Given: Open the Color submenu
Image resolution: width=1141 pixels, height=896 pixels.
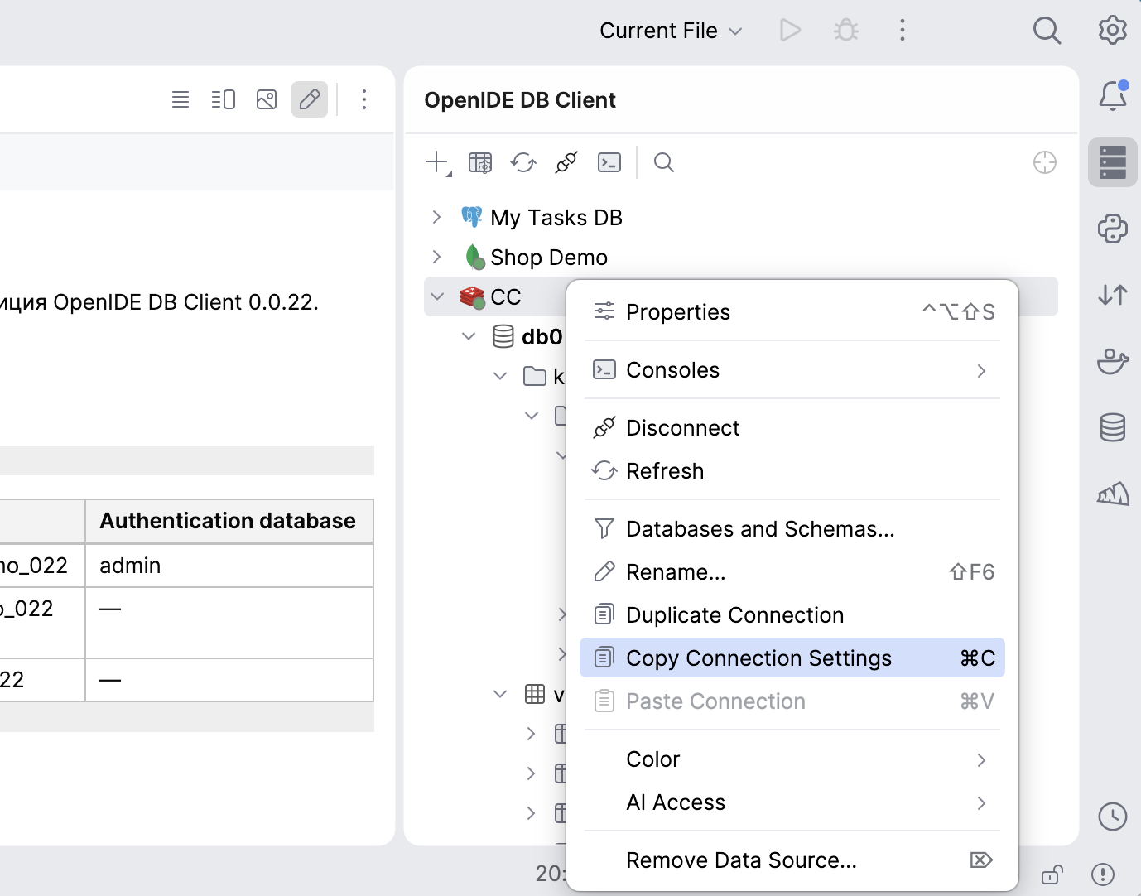Looking at the screenshot, I should pyautogui.click(x=792, y=759).
